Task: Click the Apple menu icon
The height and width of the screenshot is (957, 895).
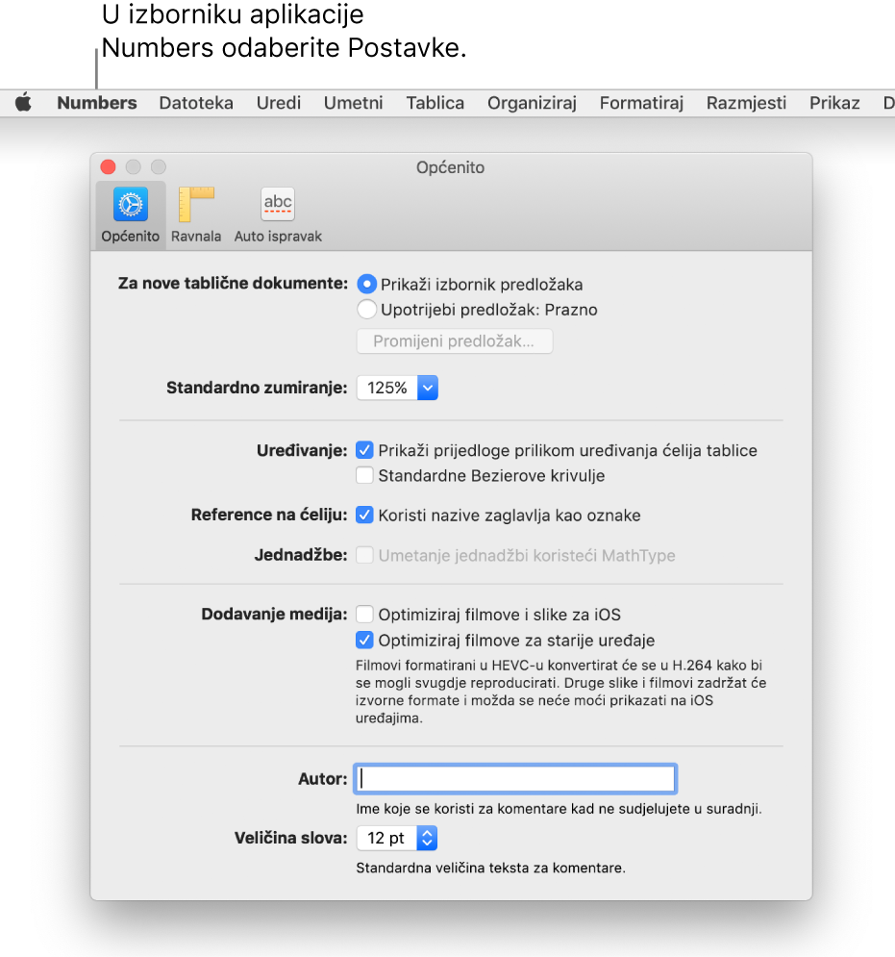Action: tap(23, 103)
